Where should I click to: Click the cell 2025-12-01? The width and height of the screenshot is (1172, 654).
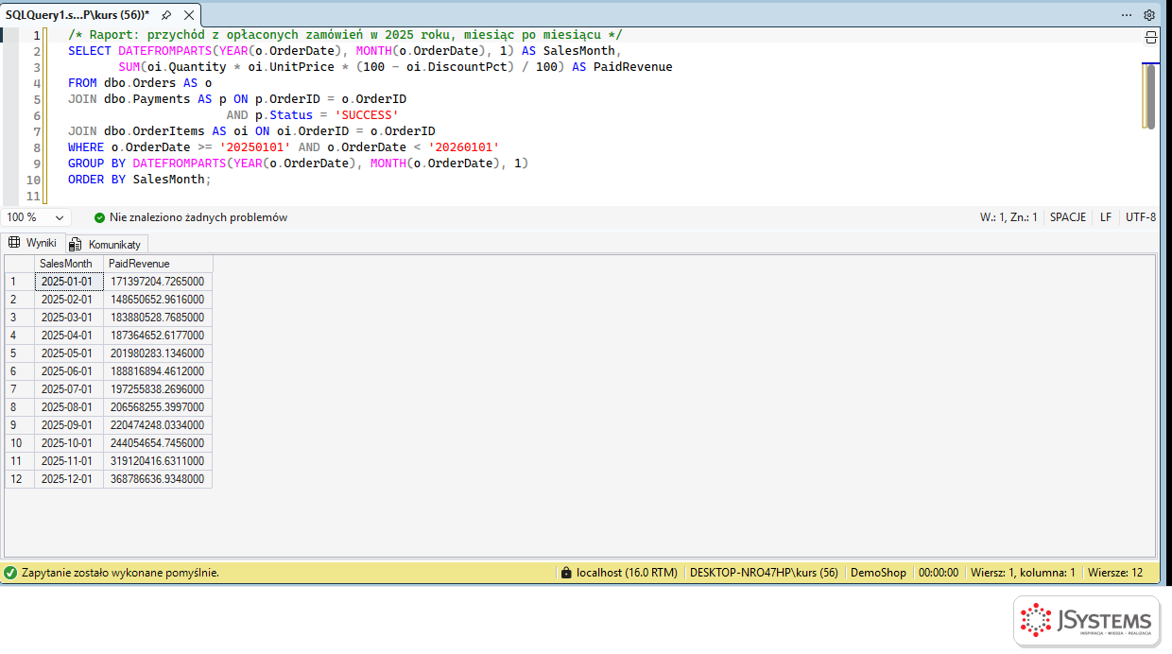[69, 479]
